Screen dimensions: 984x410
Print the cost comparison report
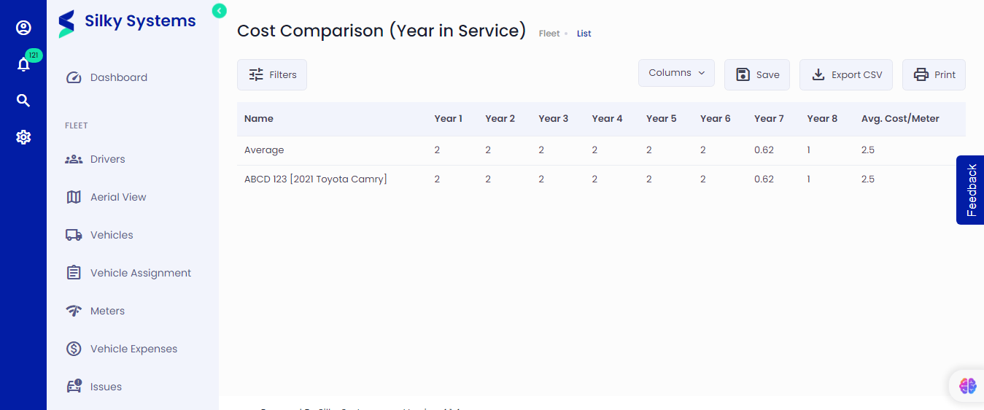[x=934, y=74]
